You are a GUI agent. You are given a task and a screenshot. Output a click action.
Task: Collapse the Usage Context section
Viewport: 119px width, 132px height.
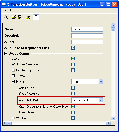(x=6, y=53)
